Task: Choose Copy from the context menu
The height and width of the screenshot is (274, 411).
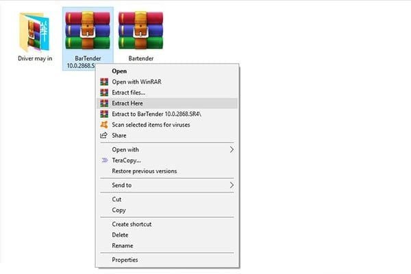Action: click(x=119, y=210)
